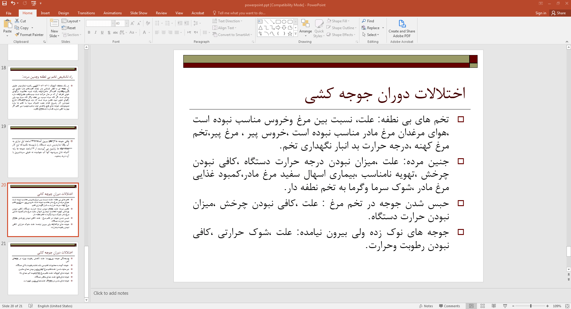Expand the Section menu
The image size is (571, 309).
[72, 35]
